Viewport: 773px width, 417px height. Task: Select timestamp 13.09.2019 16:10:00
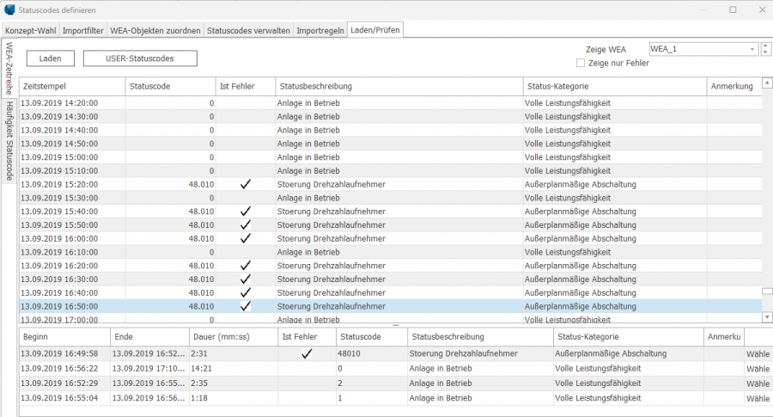click(x=59, y=252)
